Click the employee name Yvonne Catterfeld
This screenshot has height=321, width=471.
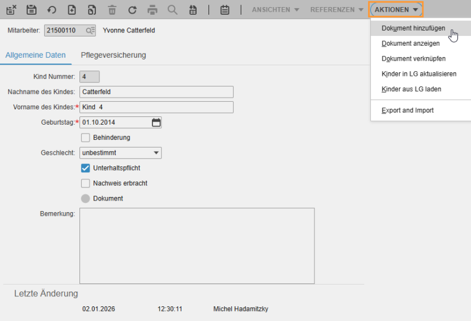[x=129, y=31]
